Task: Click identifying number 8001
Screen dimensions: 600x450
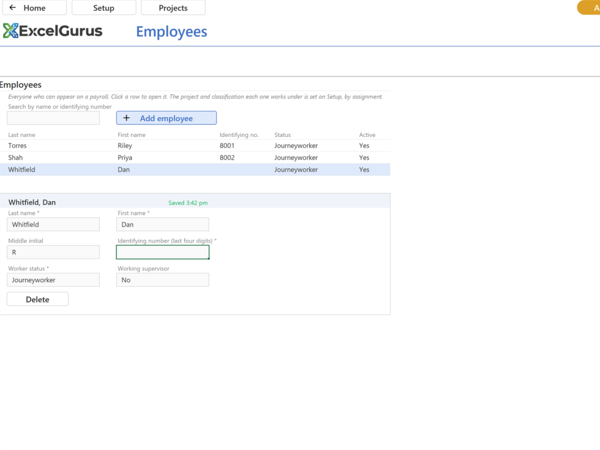Action: pyautogui.click(x=227, y=146)
